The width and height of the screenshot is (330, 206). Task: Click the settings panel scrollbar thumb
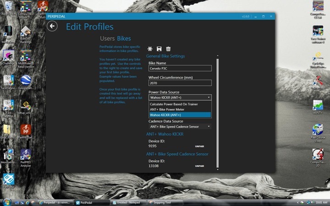218,113
